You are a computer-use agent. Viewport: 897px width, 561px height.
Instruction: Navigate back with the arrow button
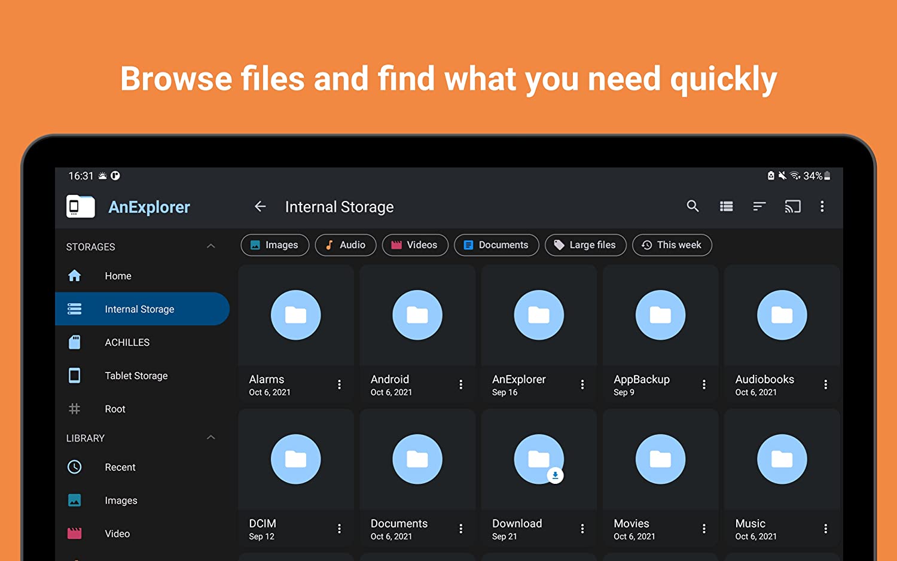tap(260, 206)
